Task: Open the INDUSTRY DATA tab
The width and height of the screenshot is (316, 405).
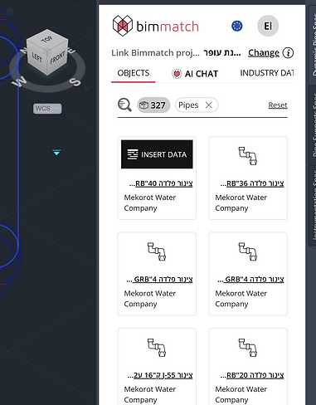Action: coord(267,73)
